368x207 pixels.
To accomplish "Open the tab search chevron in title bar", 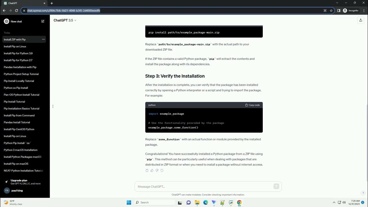I will click(337, 3).
